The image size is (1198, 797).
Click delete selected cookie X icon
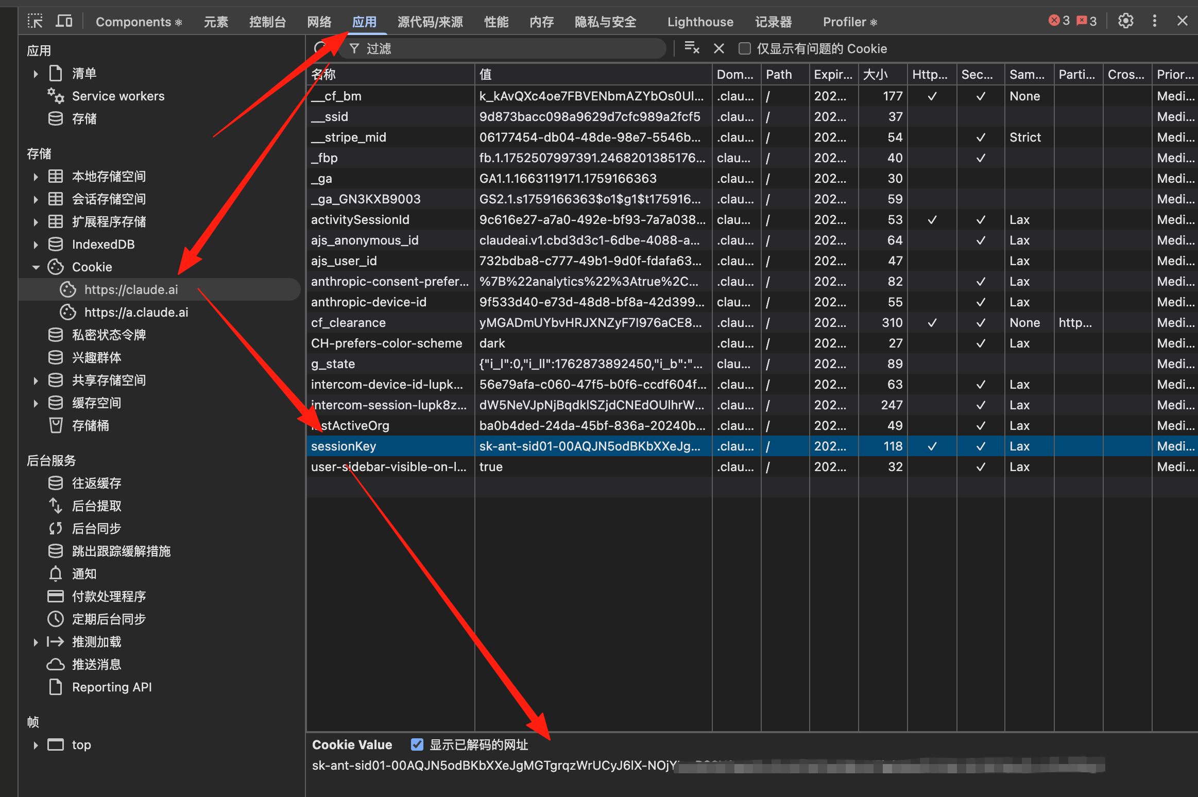[x=719, y=48]
